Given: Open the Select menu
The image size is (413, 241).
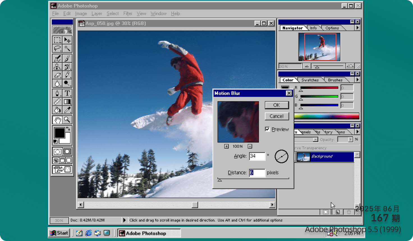Looking at the screenshot, I should point(113,13).
